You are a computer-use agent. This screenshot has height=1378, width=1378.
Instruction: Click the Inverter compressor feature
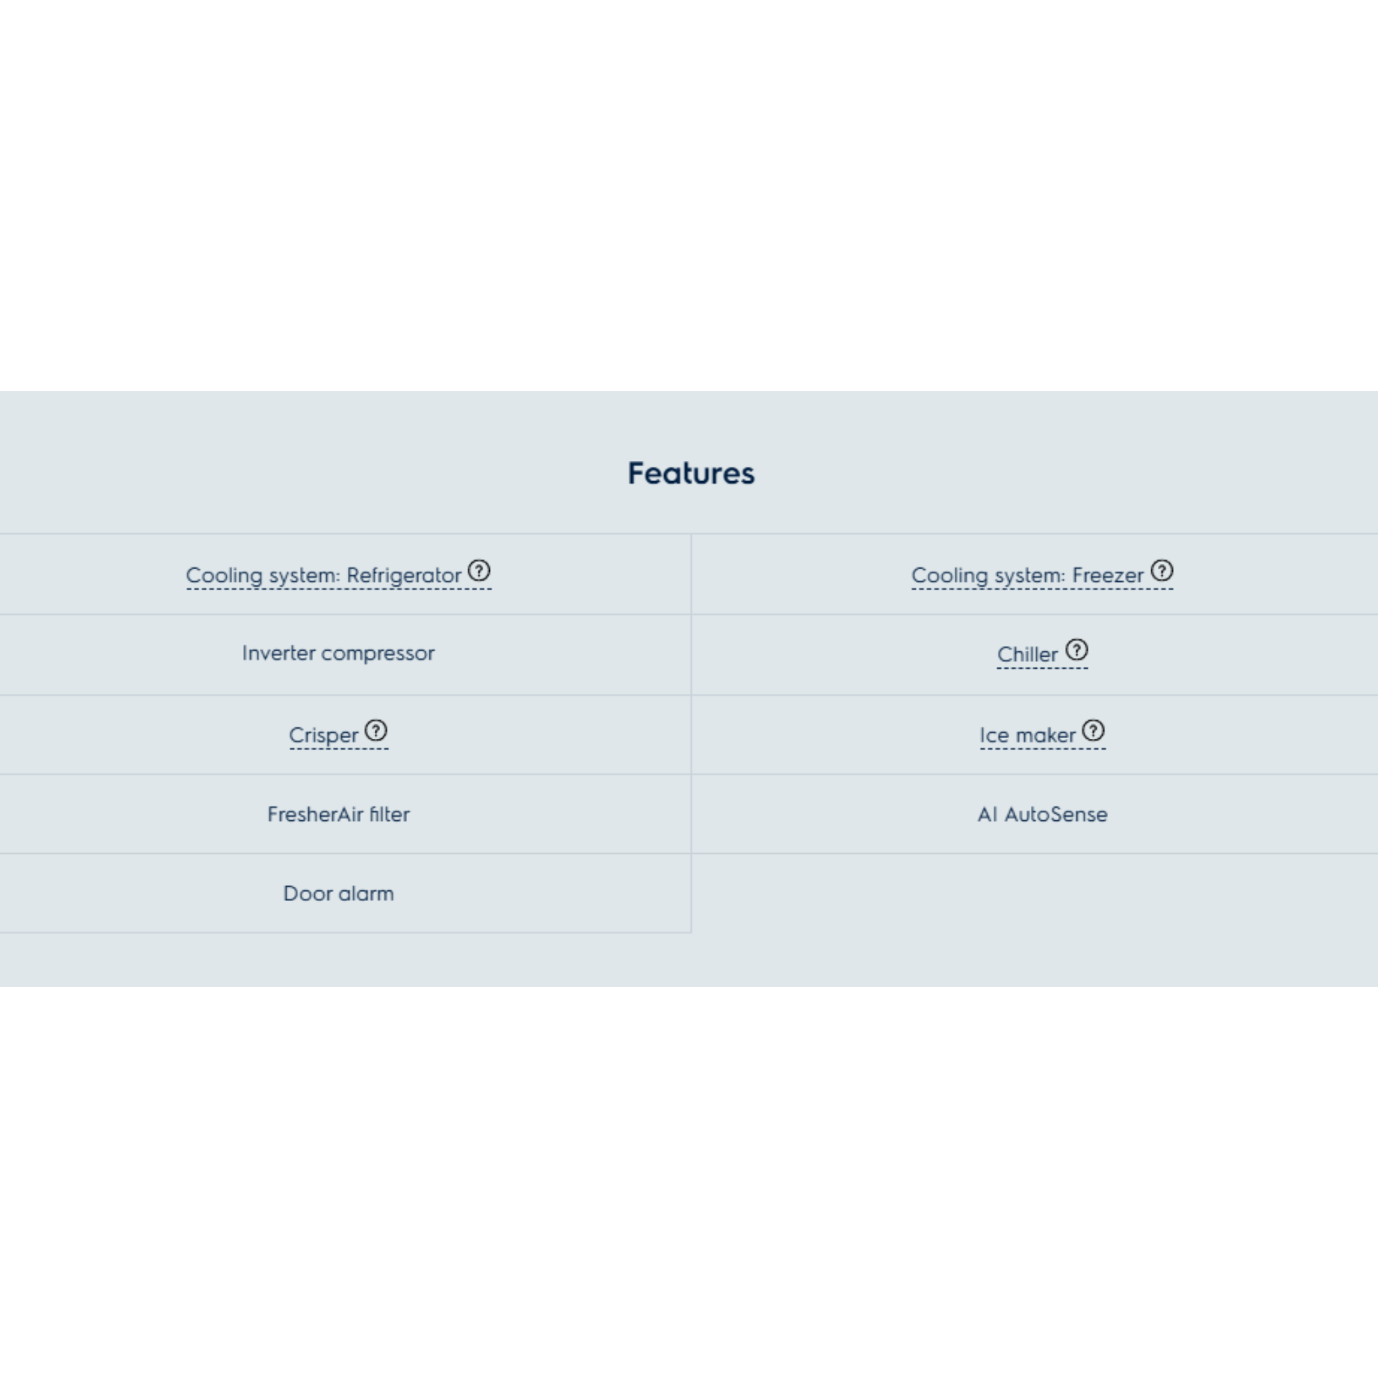click(338, 653)
